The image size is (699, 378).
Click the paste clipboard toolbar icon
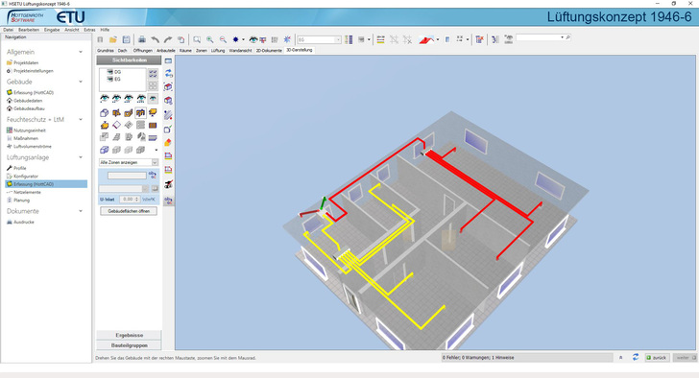click(181, 39)
